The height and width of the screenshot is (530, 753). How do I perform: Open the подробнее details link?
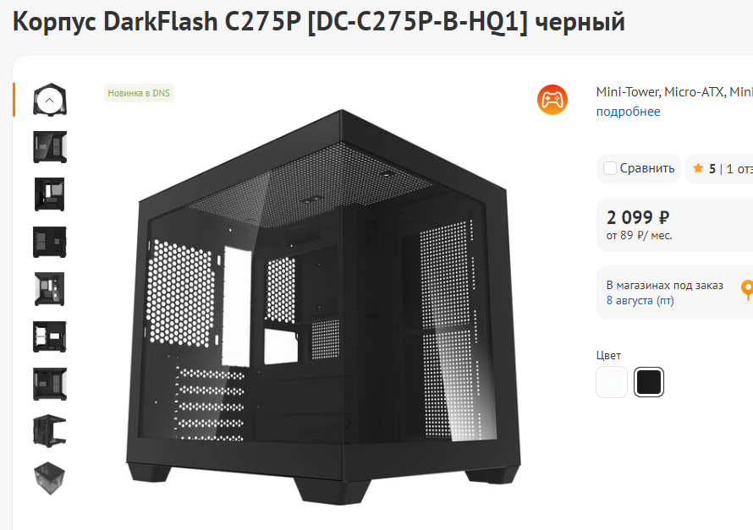point(628,112)
